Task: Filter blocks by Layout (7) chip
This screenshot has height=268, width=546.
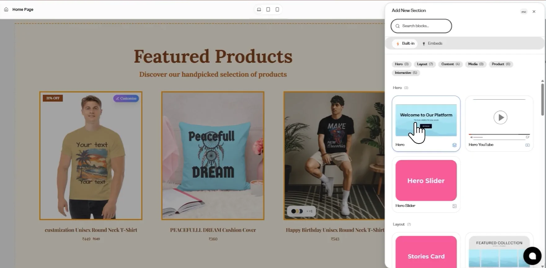Action: pyautogui.click(x=425, y=64)
